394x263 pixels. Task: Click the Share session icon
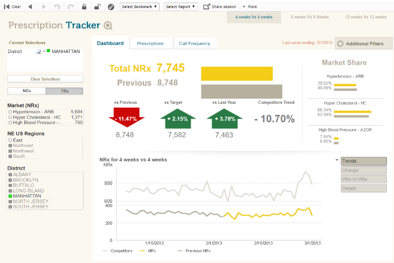click(207, 6)
